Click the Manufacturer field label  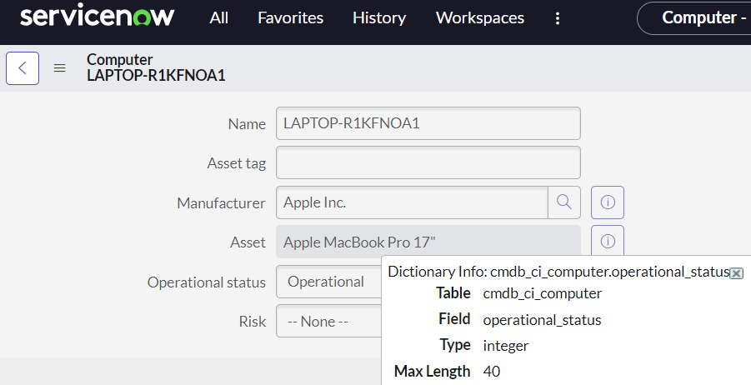(221, 203)
